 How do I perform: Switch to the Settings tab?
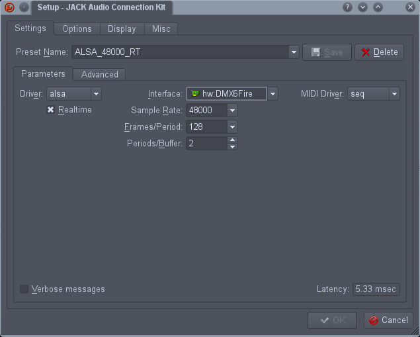(x=30, y=28)
